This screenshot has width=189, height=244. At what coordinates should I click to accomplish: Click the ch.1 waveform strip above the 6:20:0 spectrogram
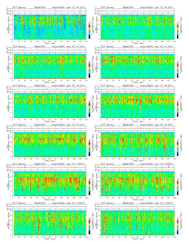49,11
